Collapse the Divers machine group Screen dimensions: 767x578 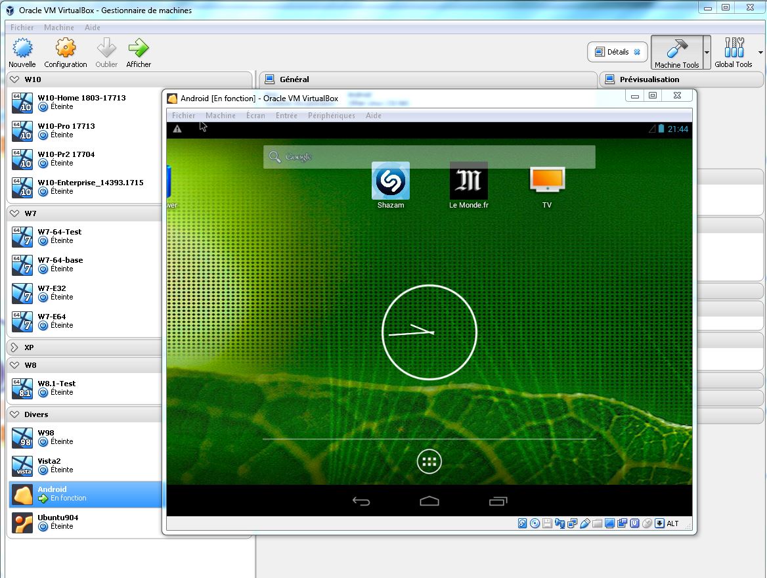[16, 414]
